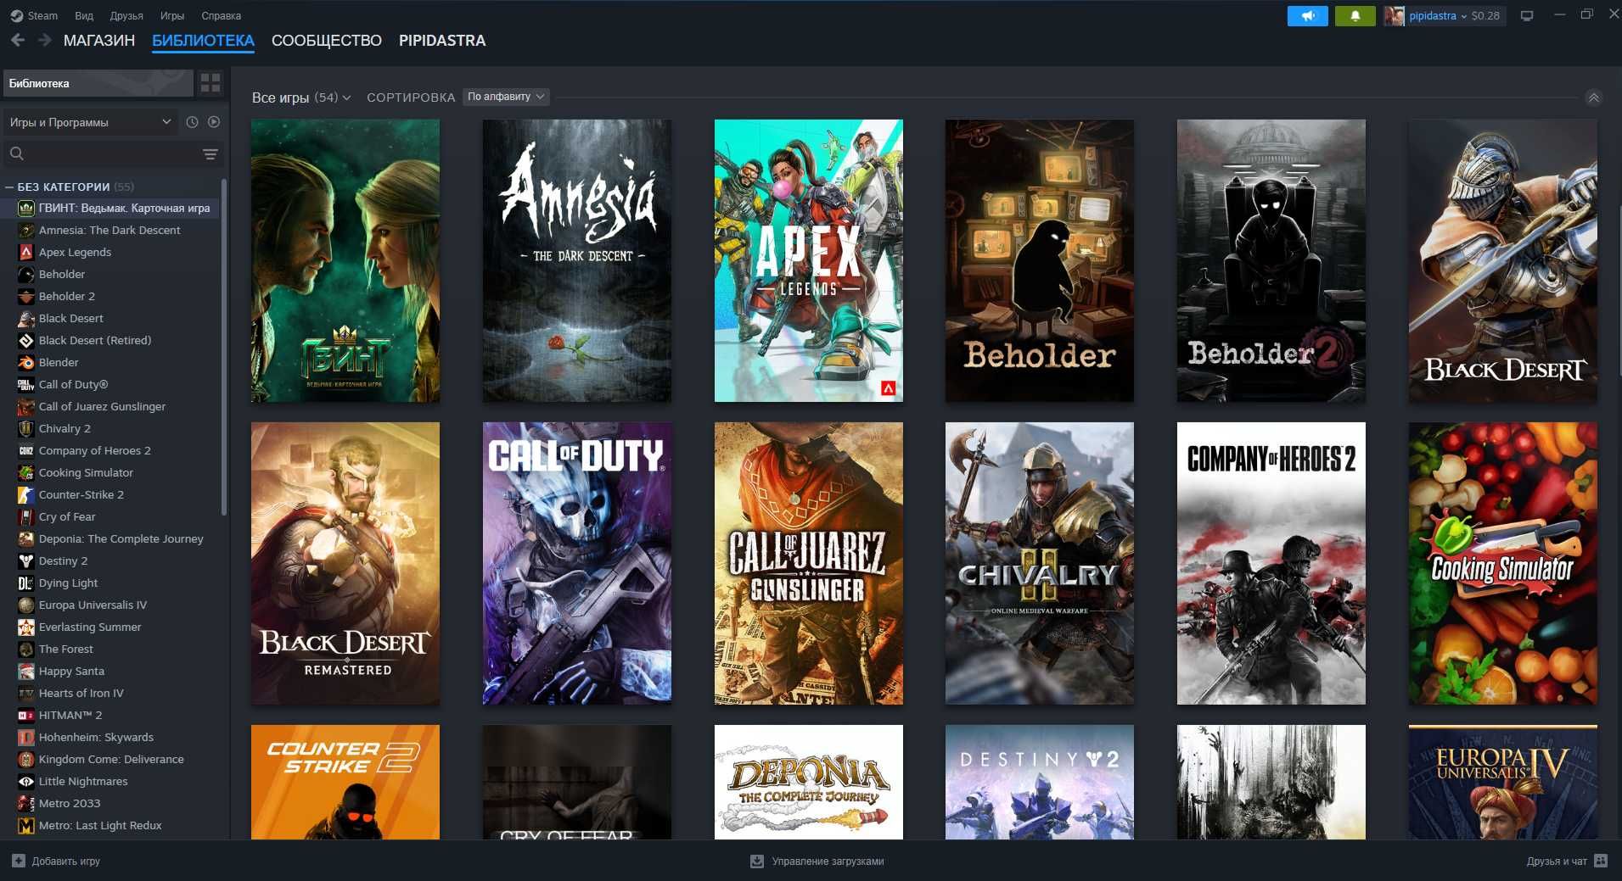The image size is (1622, 881).
Task: Click Company of Heroes 2 list icon
Action: [x=26, y=450]
